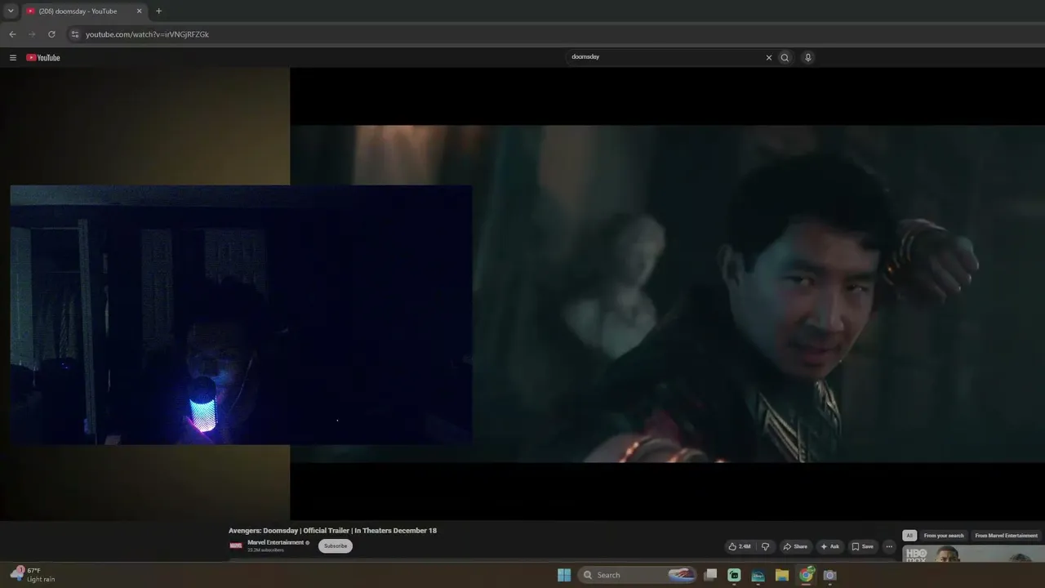Viewport: 1045px width, 588px height.
Task: Go to YouTube home via the logo
Action: click(43, 58)
